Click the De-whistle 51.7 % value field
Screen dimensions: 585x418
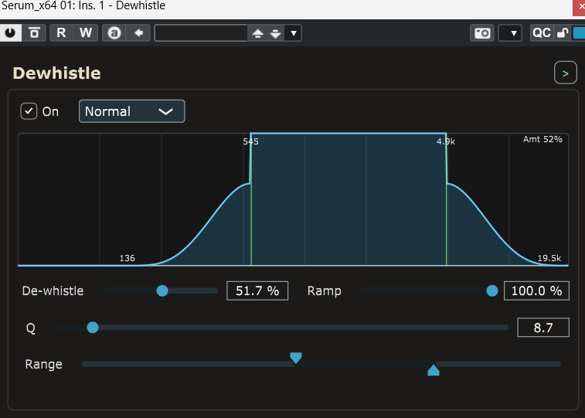[x=257, y=291]
